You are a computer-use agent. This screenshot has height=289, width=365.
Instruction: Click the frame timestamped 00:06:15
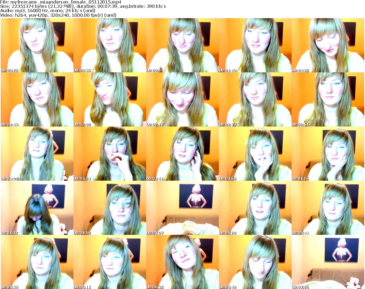coord(110,262)
